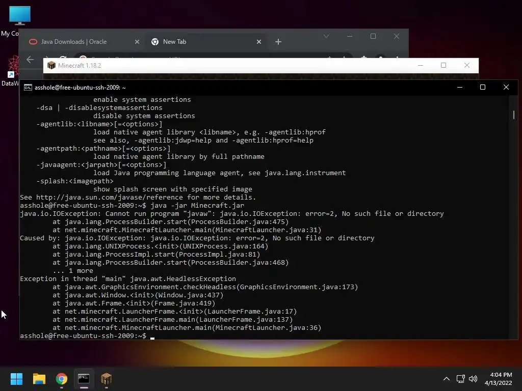Go back in the Chrome window
The width and height of the screenshot is (522, 391).
coord(30,60)
